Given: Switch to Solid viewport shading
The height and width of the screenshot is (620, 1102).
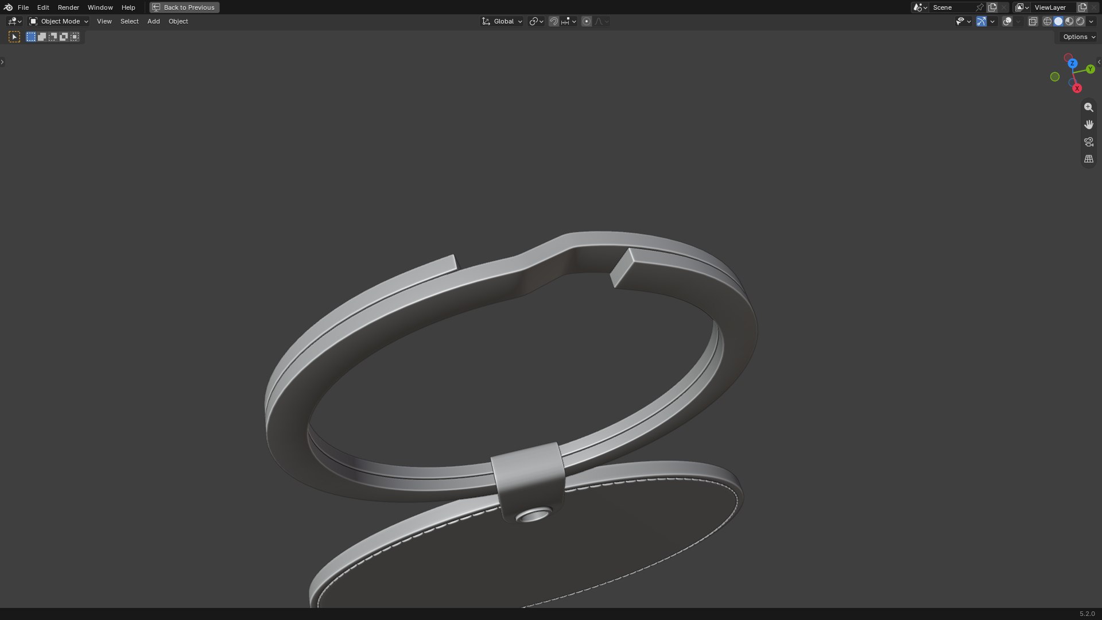Looking at the screenshot, I should tap(1058, 21).
